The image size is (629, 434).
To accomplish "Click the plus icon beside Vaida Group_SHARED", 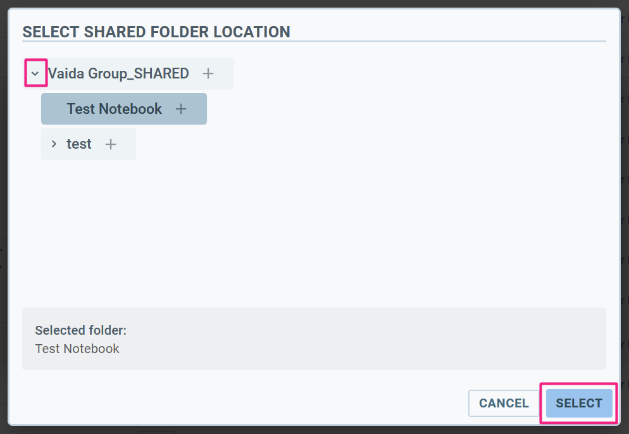I will click(x=208, y=73).
